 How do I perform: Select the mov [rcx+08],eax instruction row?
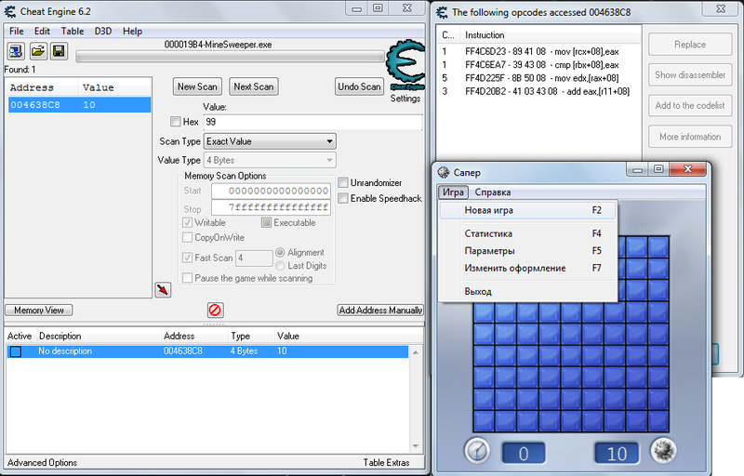(x=539, y=51)
